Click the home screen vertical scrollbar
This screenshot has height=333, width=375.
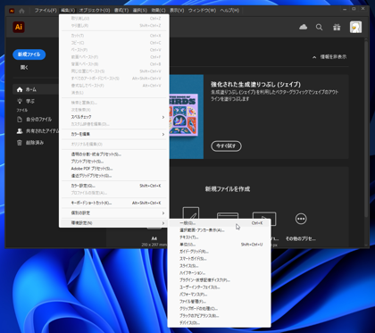click(366, 129)
